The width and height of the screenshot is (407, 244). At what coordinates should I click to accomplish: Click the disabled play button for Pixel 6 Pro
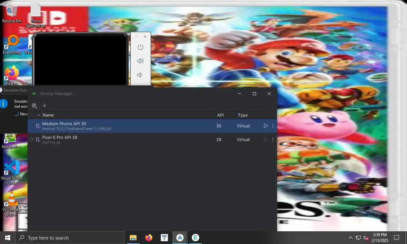click(x=266, y=139)
